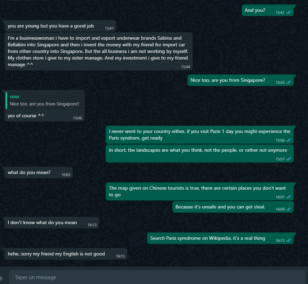Select the 'Search Paris symdrome on Wikipedia' message
Image resolution: width=308 pixels, height=284 pixels.
point(220,238)
